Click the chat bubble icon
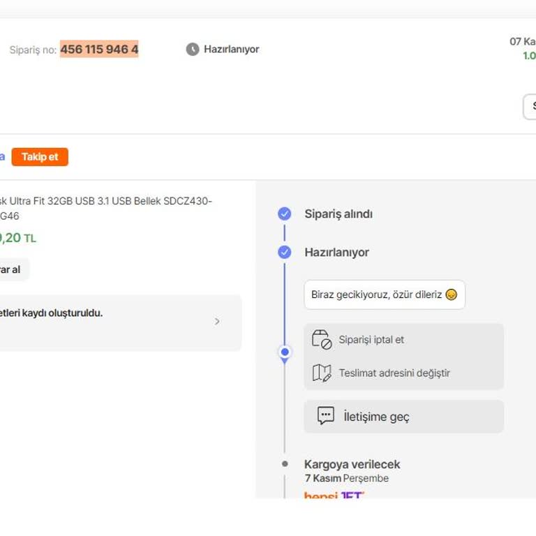536x536 pixels. coord(326,415)
